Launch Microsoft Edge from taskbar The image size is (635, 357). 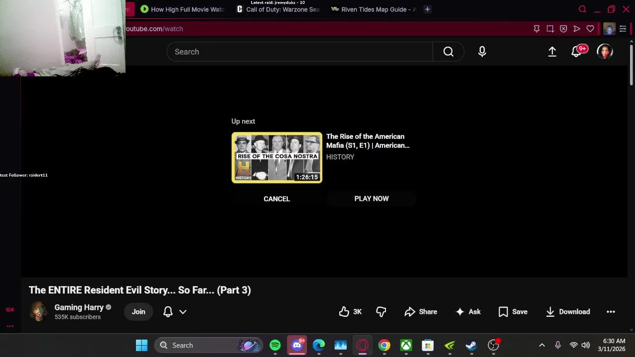[x=318, y=345]
